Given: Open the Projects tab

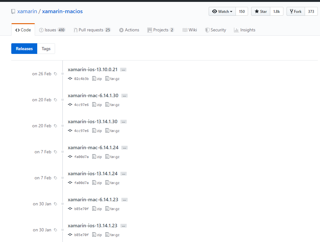Looking at the screenshot, I should 160,30.
